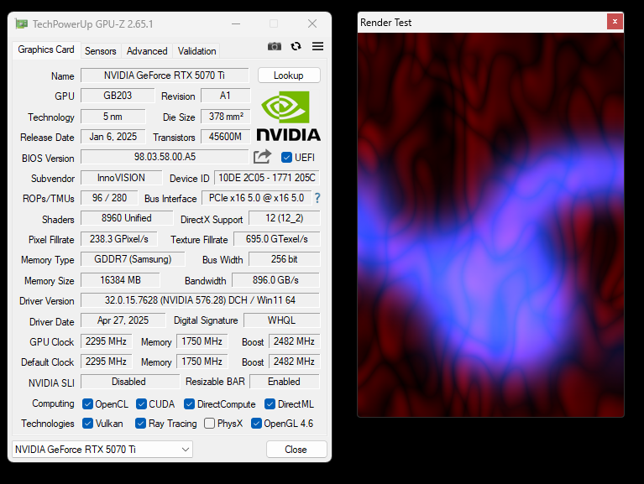644x484 pixels.
Task: Toggle the Vulkan checkbox
Action: [x=87, y=424]
